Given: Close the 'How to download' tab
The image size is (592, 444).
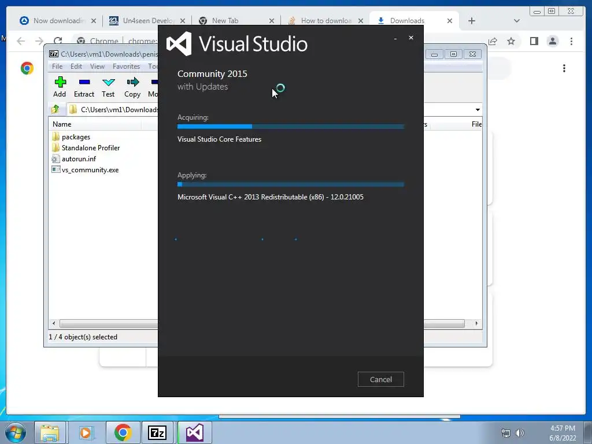Looking at the screenshot, I should pyautogui.click(x=361, y=21).
